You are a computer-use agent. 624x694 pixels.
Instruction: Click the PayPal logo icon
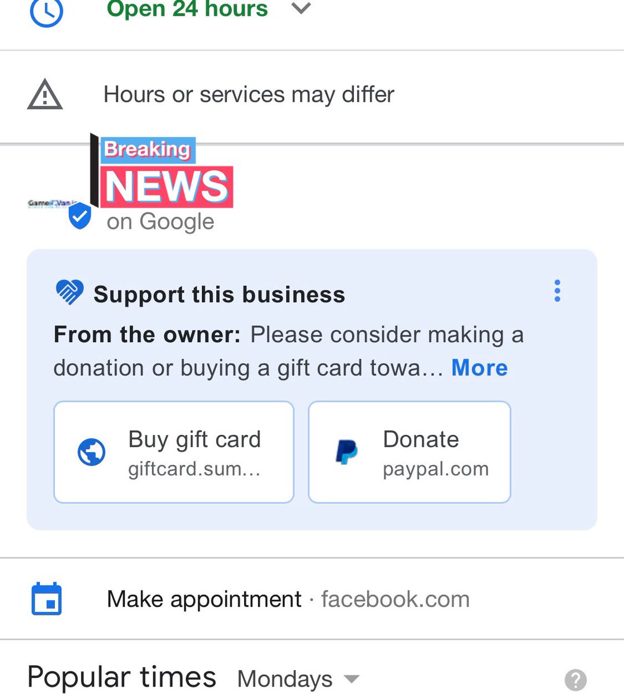(346, 452)
